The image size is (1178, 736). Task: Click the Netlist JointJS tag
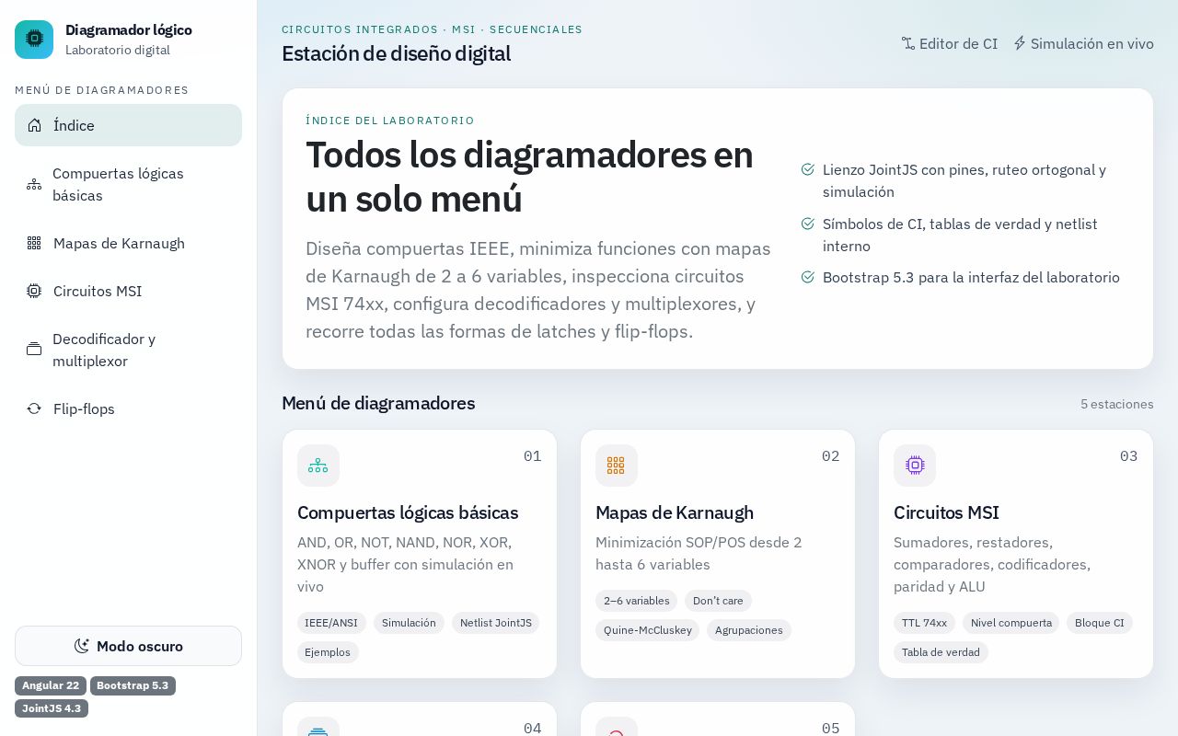[495, 623]
